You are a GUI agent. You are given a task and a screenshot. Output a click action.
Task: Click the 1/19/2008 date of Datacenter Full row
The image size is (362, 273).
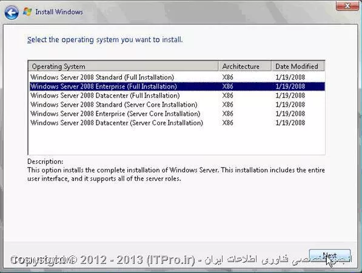click(x=290, y=96)
